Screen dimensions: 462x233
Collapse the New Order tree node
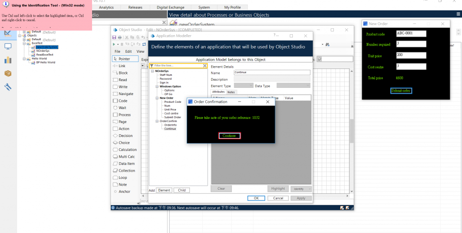click(x=157, y=98)
